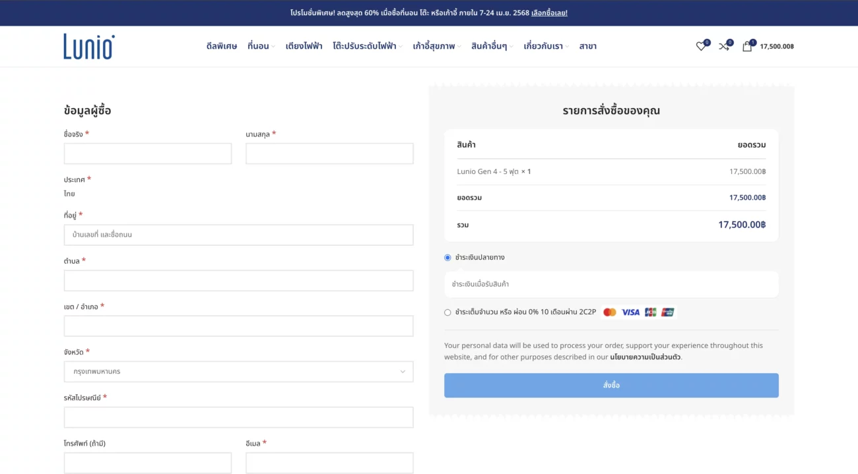Click the ข้อมูลผู้ซื้อ heading

point(88,111)
